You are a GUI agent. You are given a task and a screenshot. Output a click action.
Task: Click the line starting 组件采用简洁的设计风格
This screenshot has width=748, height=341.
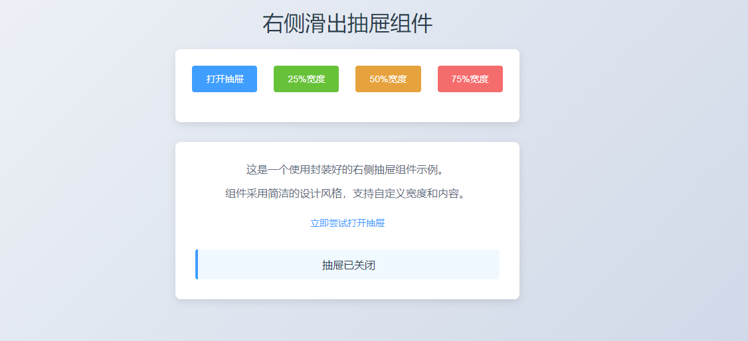click(x=347, y=194)
